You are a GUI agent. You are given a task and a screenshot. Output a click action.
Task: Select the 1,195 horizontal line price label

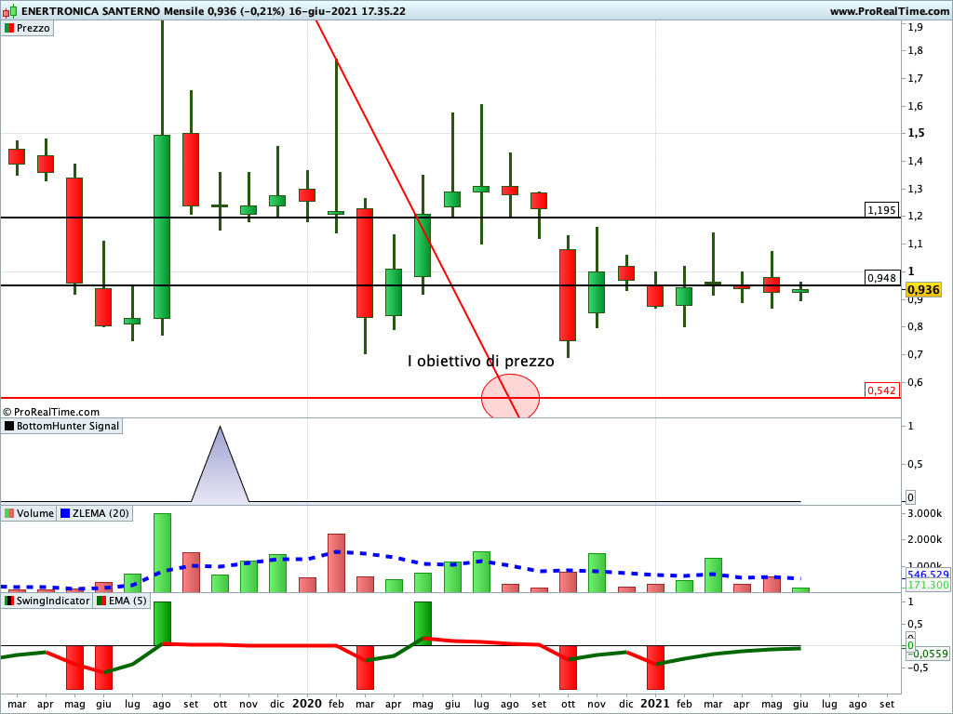tap(880, 210)
